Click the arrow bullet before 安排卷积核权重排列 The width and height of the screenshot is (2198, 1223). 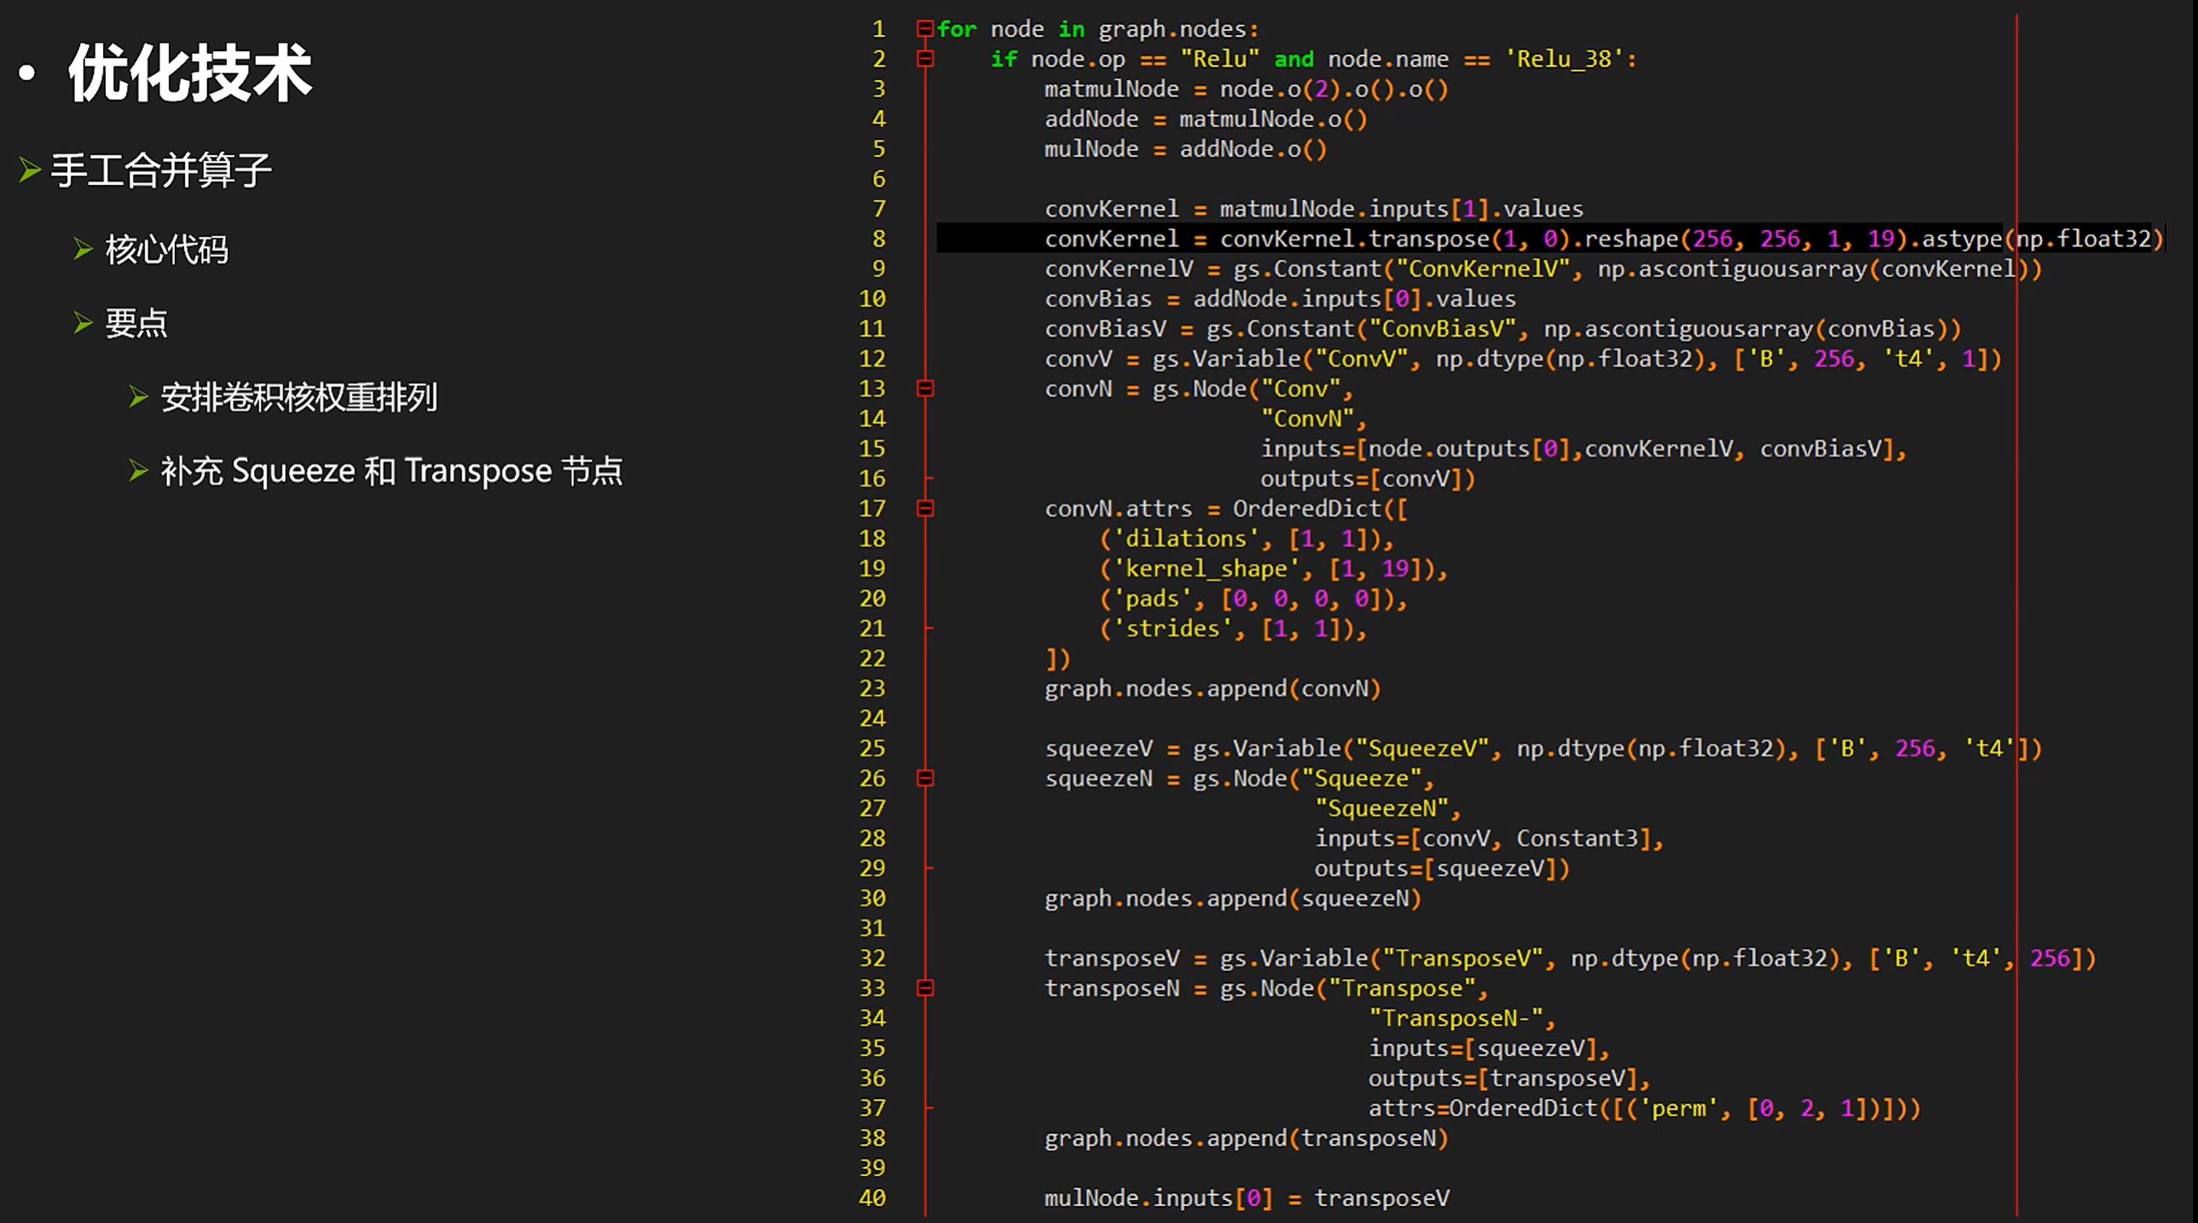tap(138, 397)
